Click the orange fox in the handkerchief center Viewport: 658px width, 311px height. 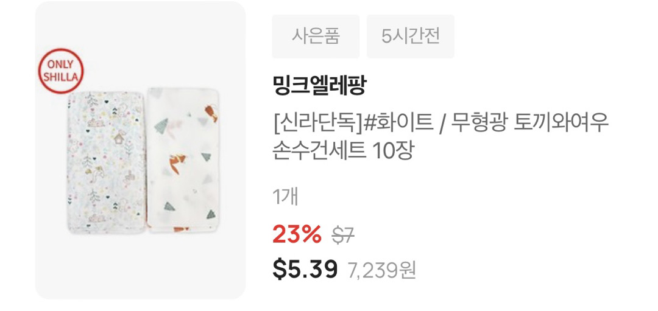(175, 164)
